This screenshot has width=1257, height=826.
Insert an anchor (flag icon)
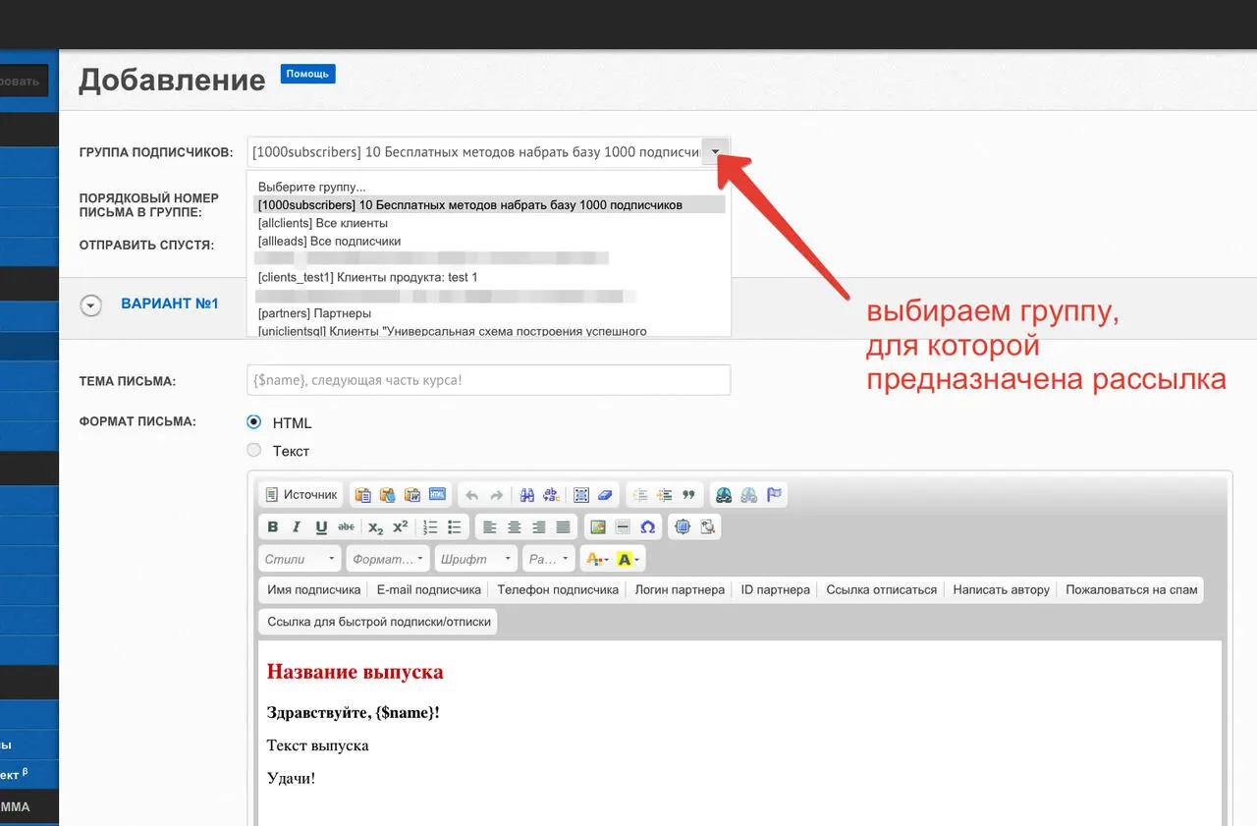[774, 495]
